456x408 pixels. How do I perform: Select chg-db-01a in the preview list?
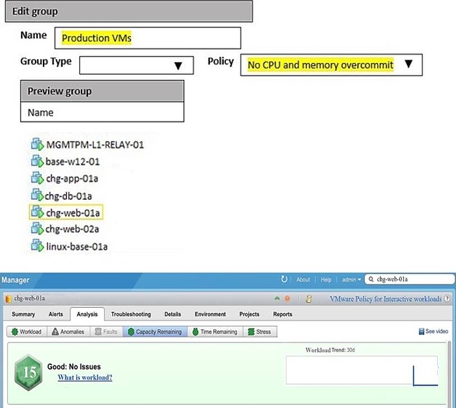68,196
